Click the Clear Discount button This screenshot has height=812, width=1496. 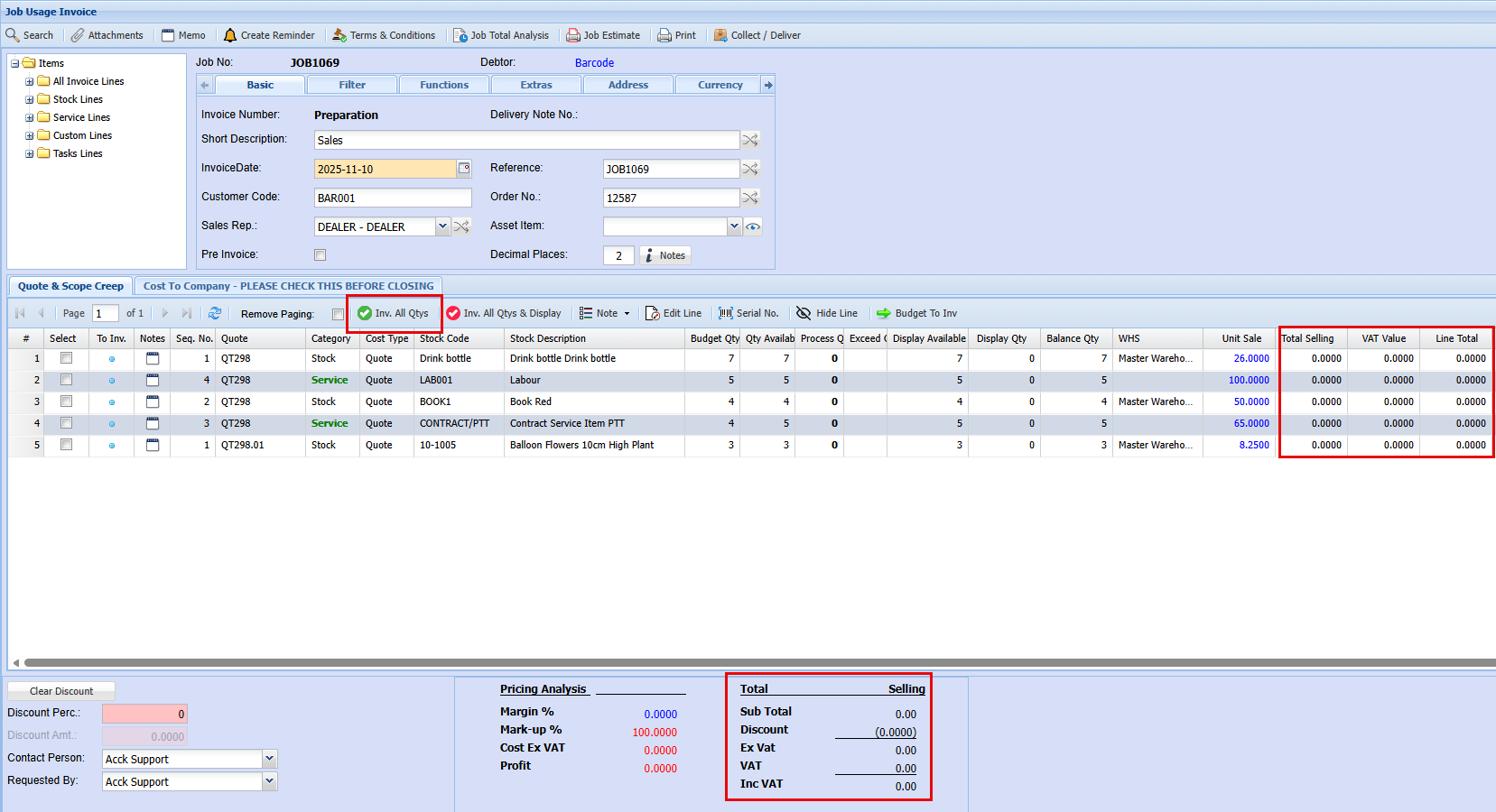click(61, 691)
